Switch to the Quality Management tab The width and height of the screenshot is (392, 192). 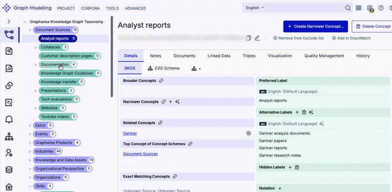point(324,56)
